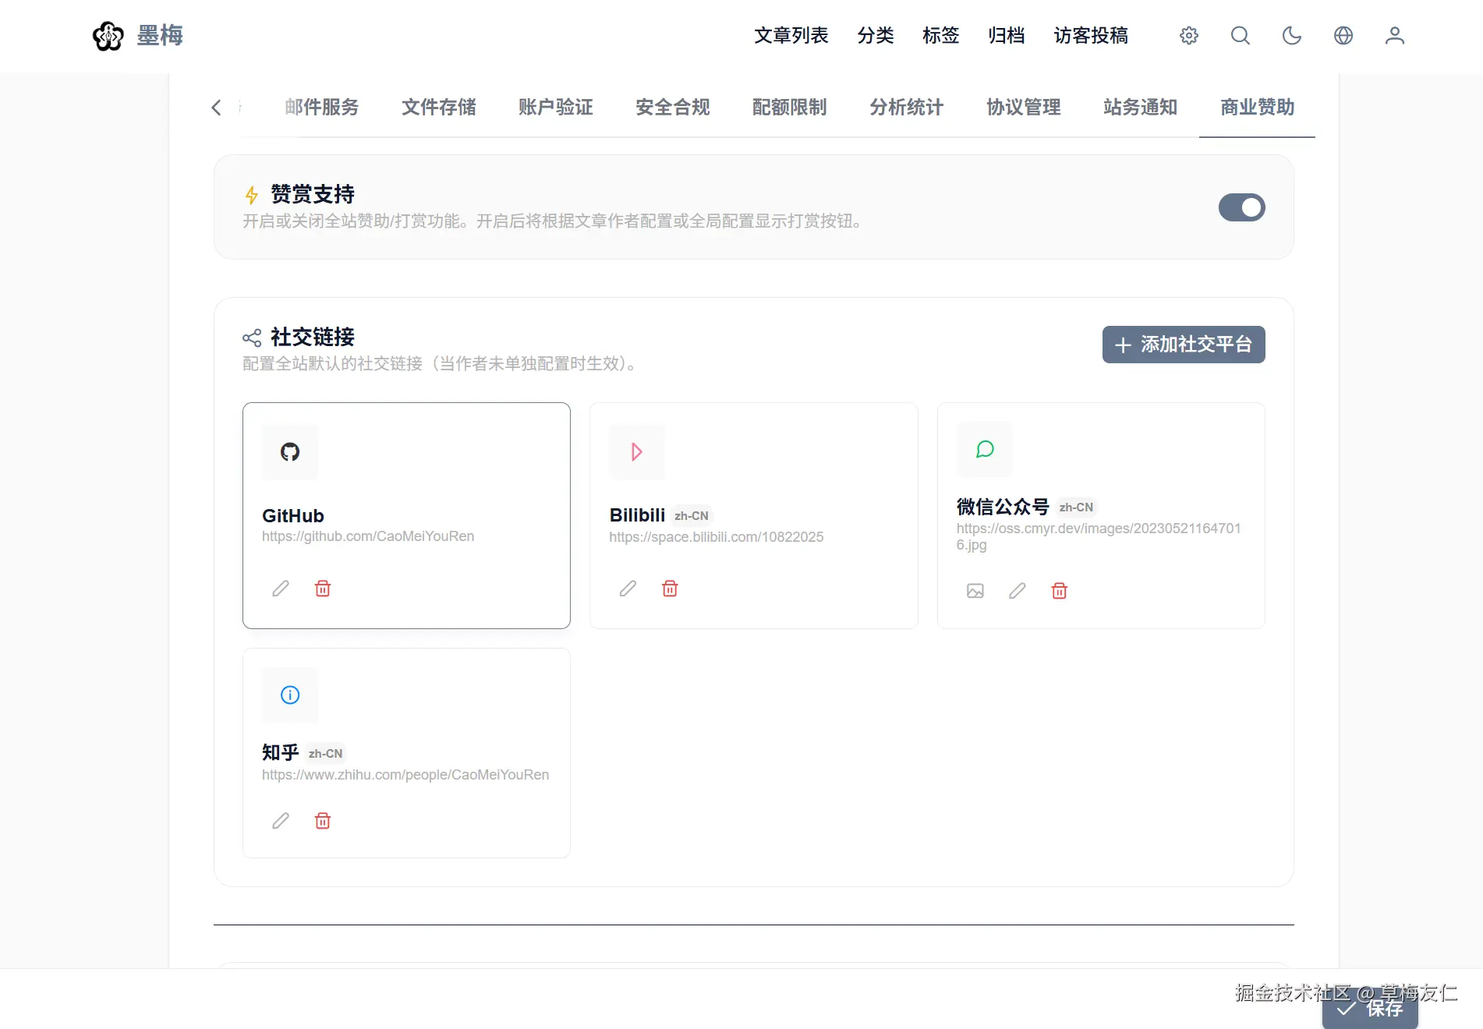This screenshot has height=1029, width=1483.
Task: Click the 微信公众号 image URL text
Action: pyautogui.click(x=1099, y=536)
